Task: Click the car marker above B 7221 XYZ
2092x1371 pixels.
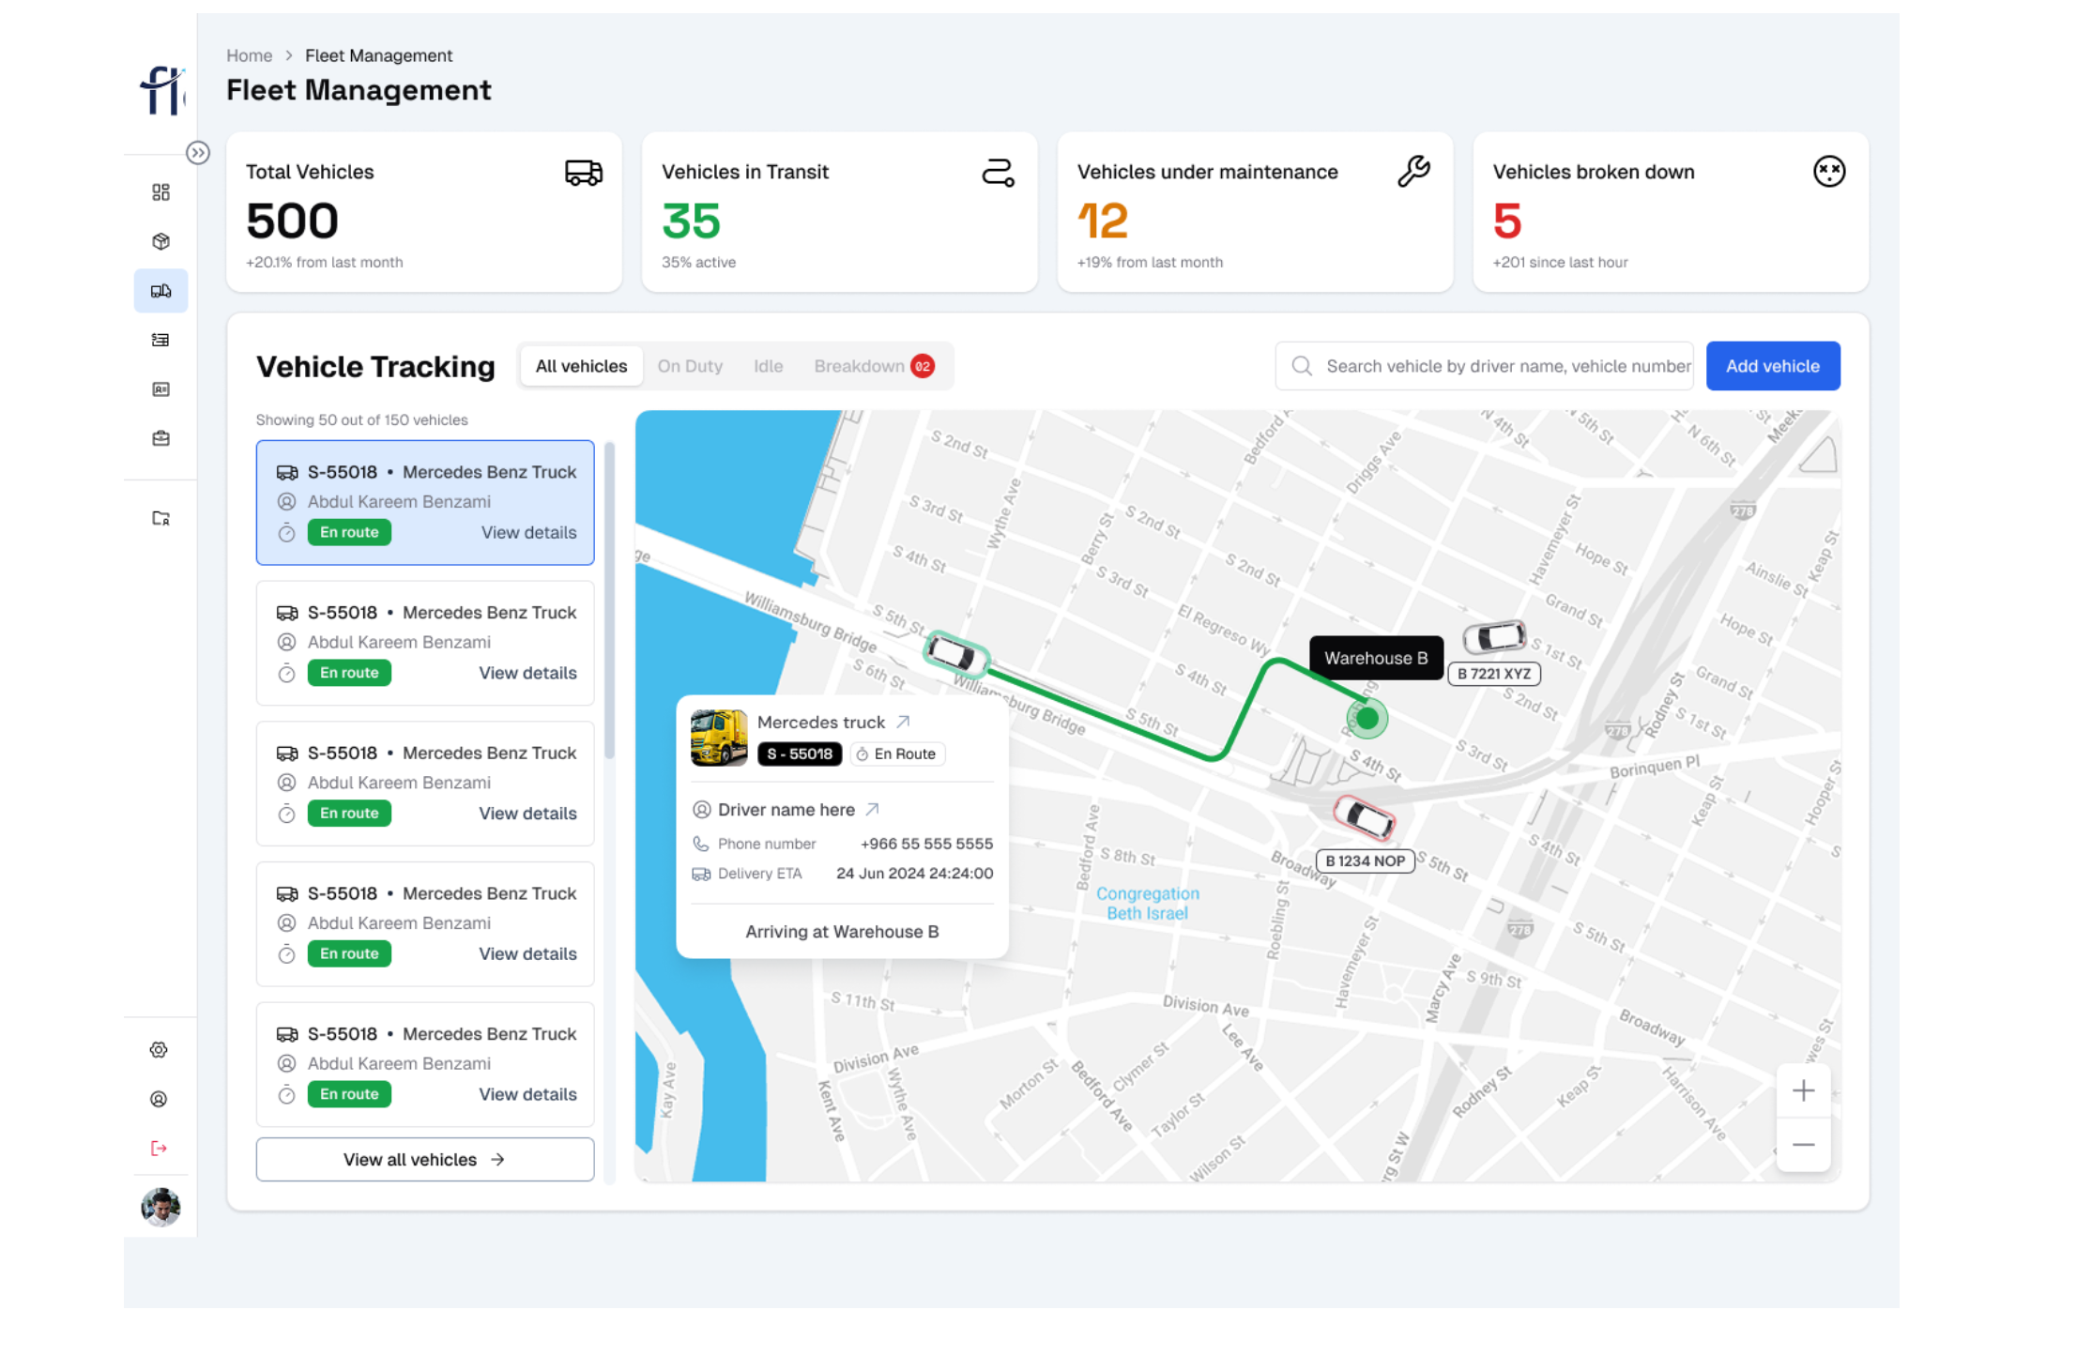Action: (x=1495, y=637)
